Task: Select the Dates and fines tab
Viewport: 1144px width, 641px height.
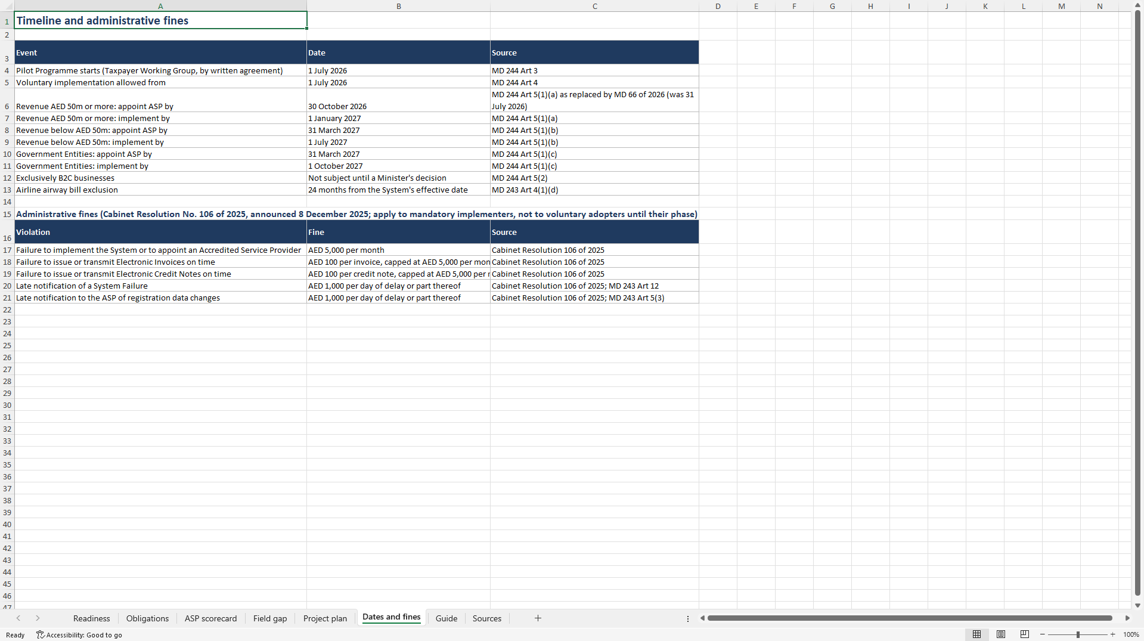Action: tap(392, 617)
